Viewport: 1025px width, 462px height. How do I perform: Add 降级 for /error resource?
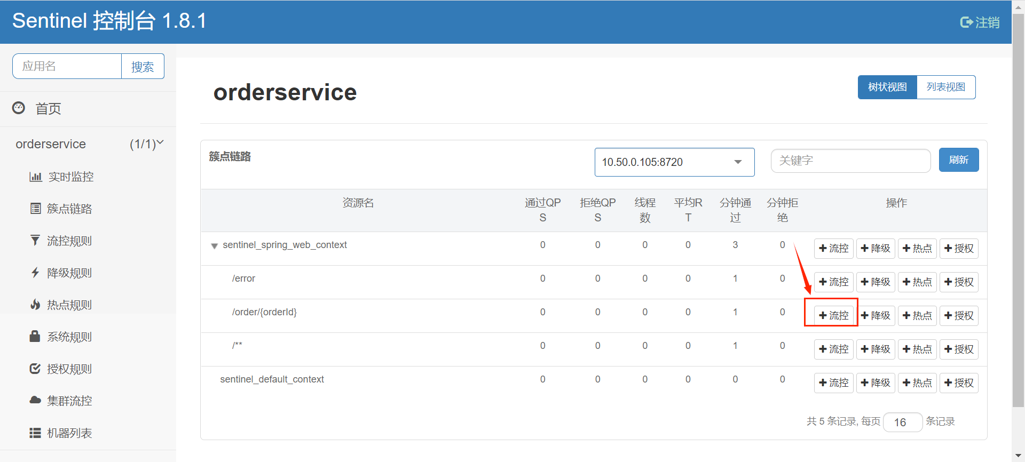point(876,282)
